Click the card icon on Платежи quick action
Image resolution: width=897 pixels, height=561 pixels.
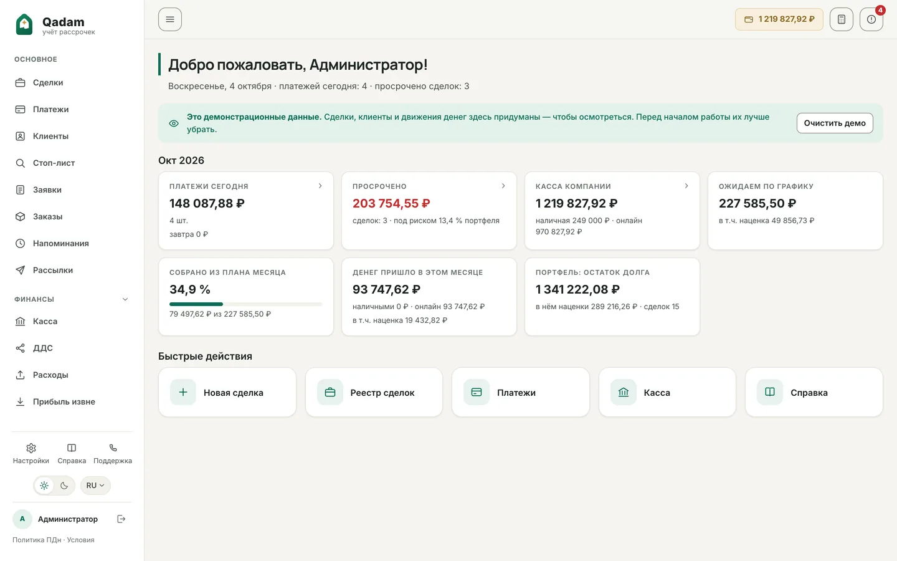tap(477, 393)
